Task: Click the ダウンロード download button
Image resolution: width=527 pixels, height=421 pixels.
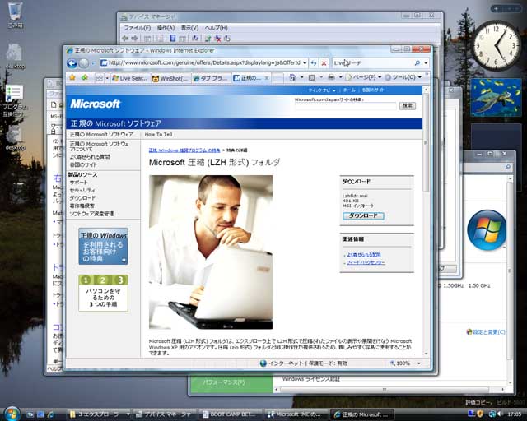Action: (363, 215)
